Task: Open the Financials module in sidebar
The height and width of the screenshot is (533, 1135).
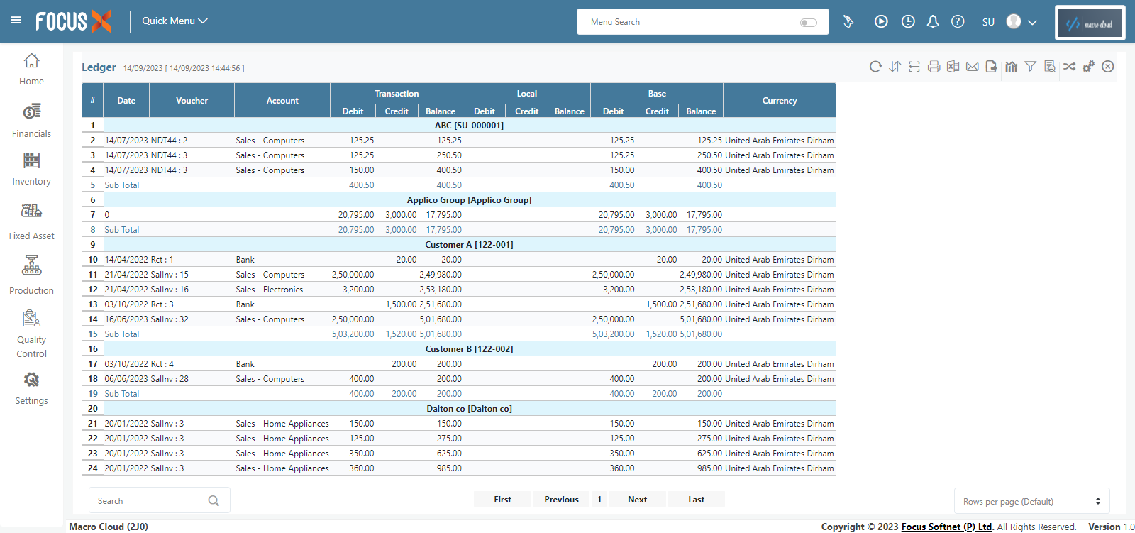Action: 31,121
